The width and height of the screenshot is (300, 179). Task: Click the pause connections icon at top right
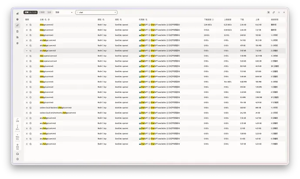279,13
